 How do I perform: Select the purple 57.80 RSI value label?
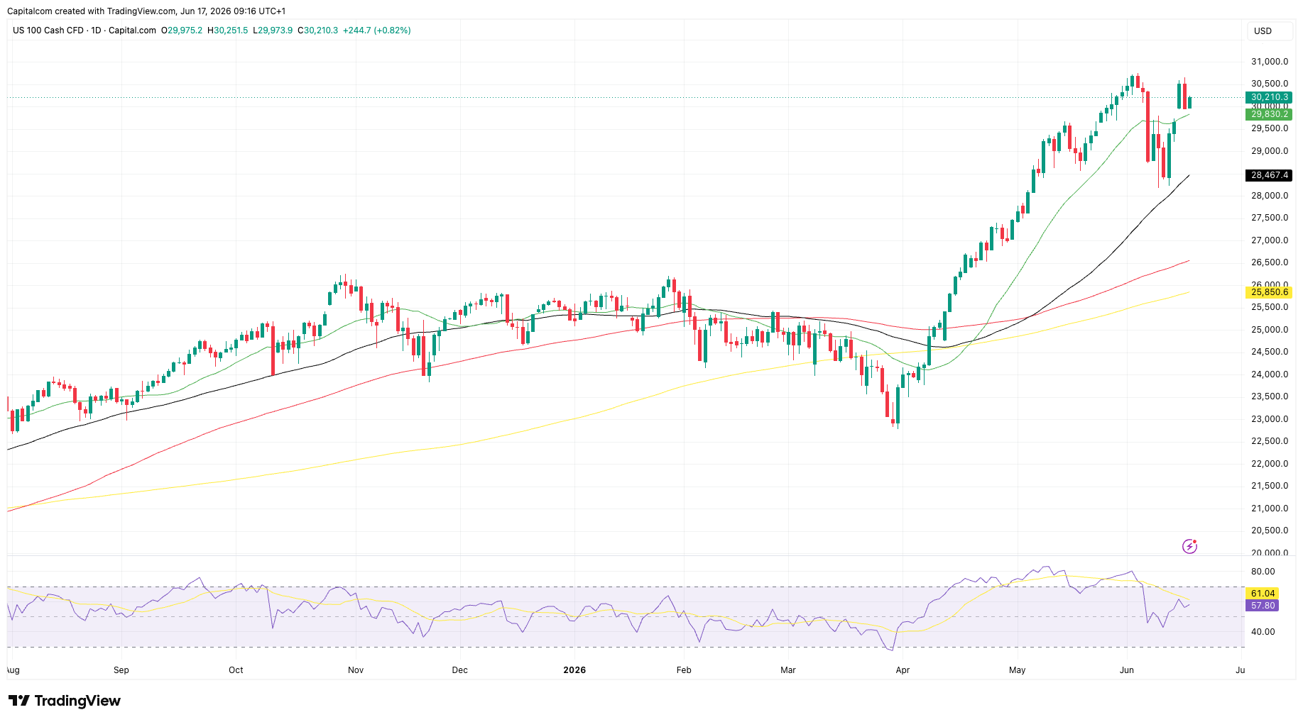pyautogui.click(x=1263, y=606)
